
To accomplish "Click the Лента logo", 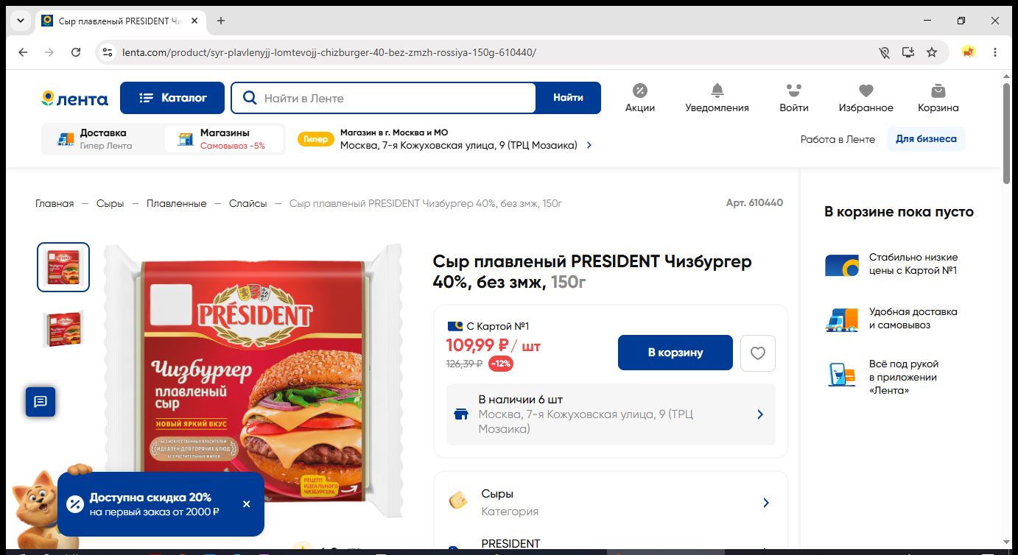I will [x=74, y=99].
